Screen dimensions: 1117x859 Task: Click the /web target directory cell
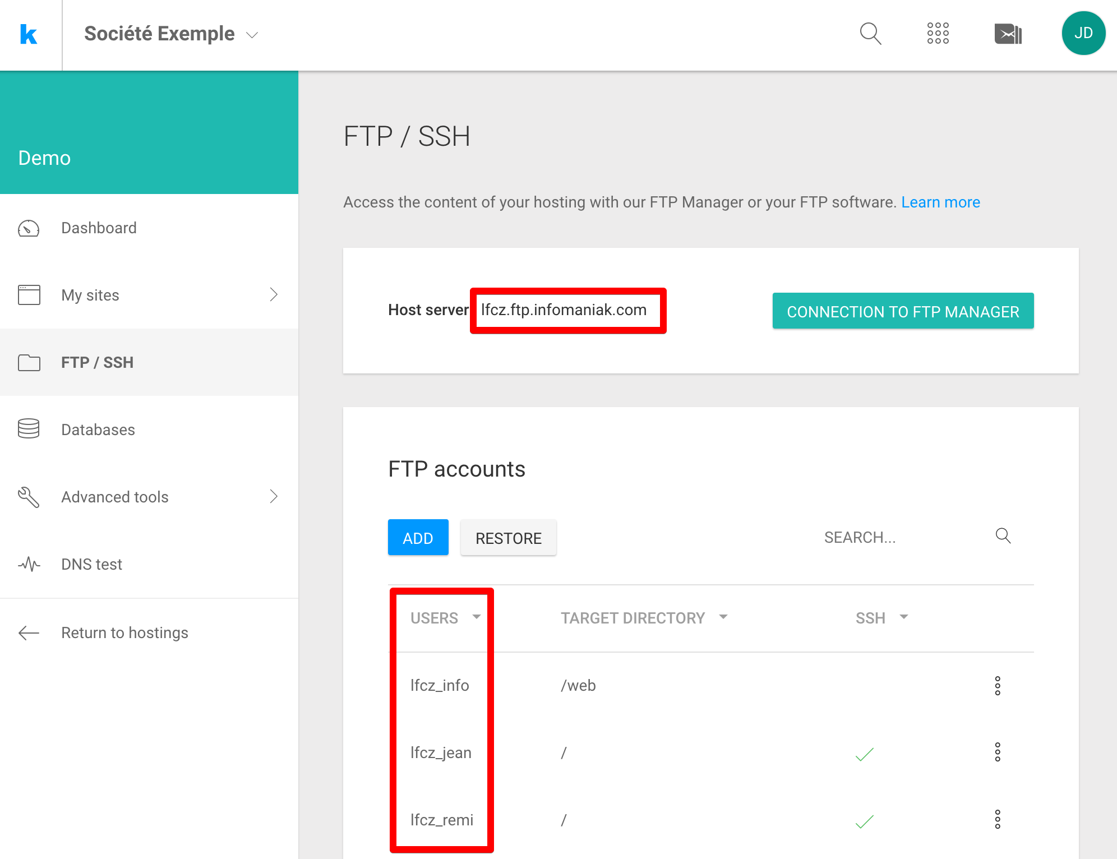pyautogui.click(x=578, y=686)
